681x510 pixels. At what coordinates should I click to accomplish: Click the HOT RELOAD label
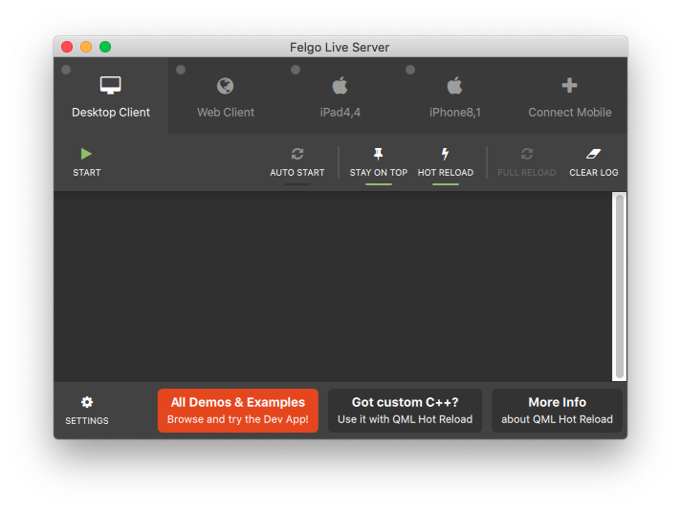point(445,173)
